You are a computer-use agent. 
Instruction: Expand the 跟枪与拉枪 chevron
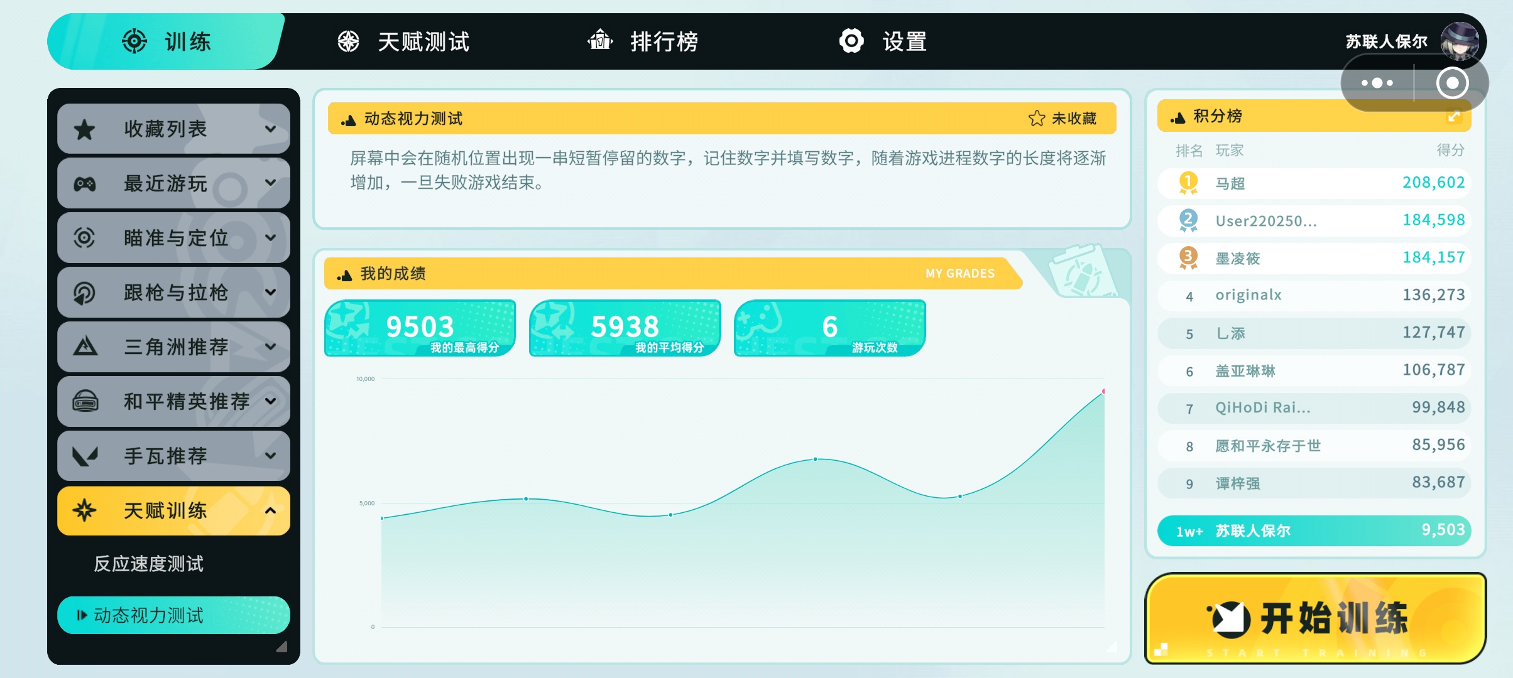[271, 293]
